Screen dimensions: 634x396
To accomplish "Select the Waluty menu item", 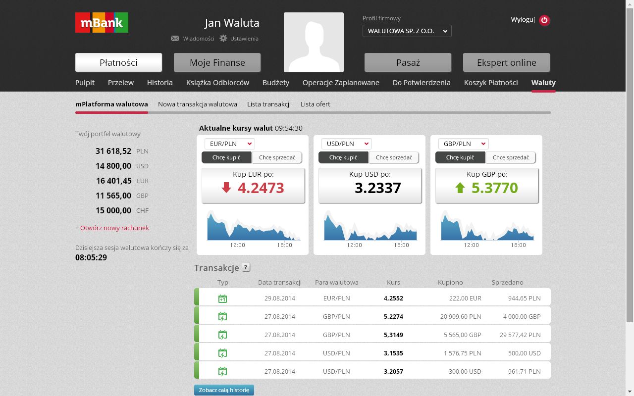I will [543, 83].
